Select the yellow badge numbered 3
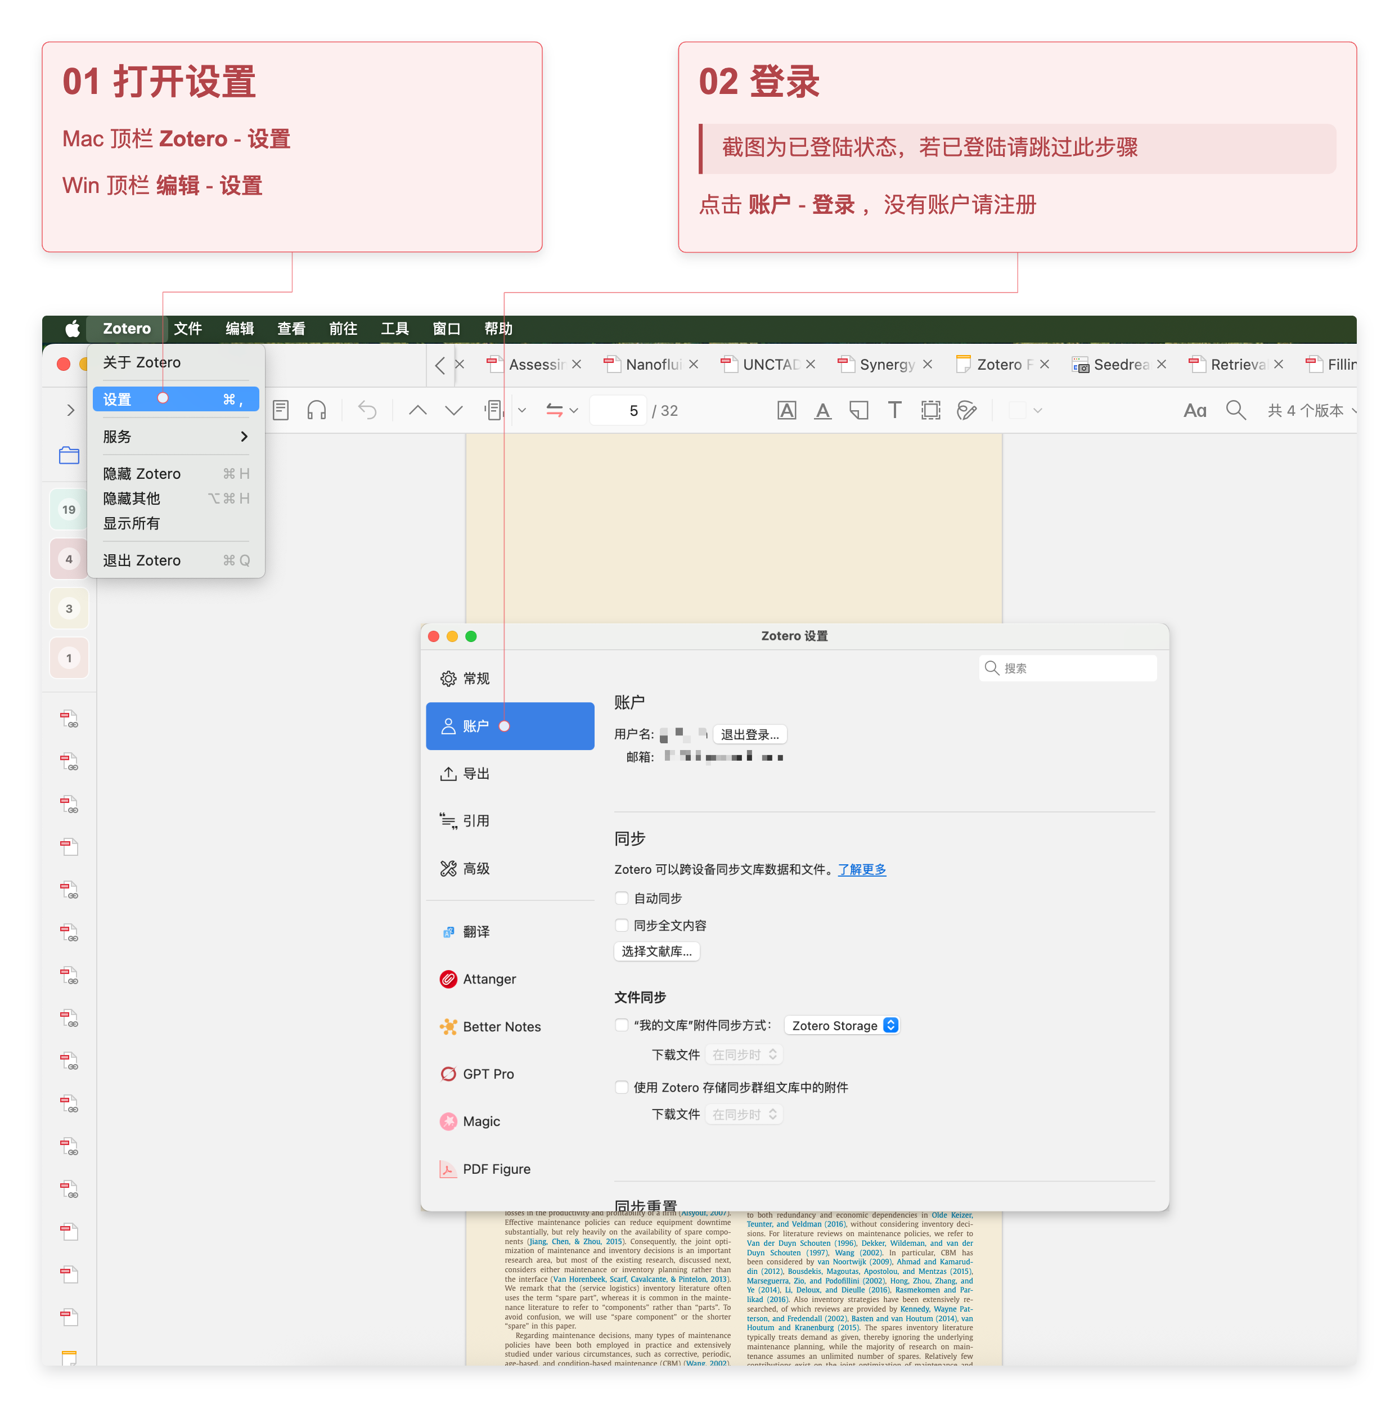The width and height of the screenshot is (1399, 1405). [69, 609]
